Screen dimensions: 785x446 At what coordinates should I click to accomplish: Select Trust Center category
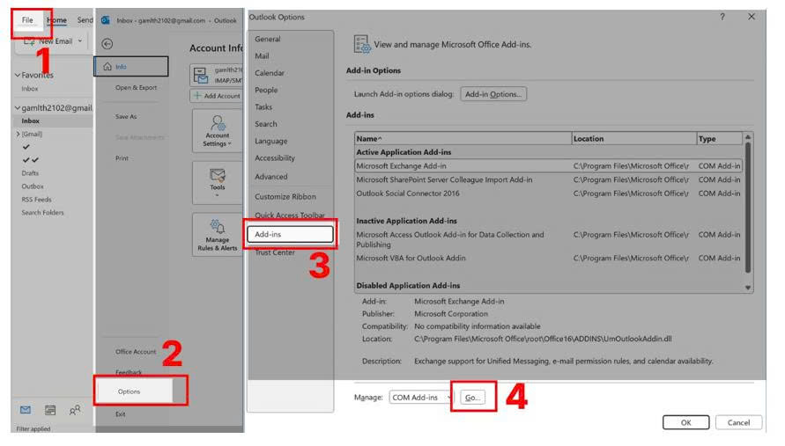pos(275,252)
